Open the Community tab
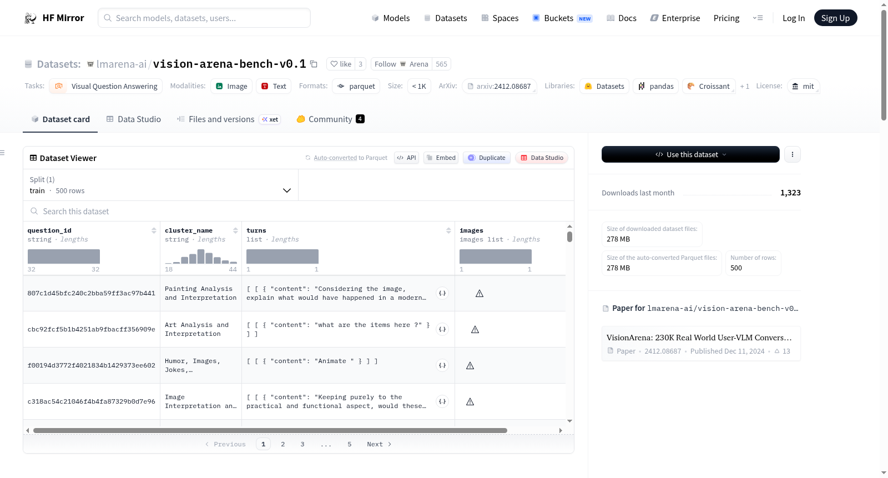Viewport: 888px width, 478px height. pos(330,119)
